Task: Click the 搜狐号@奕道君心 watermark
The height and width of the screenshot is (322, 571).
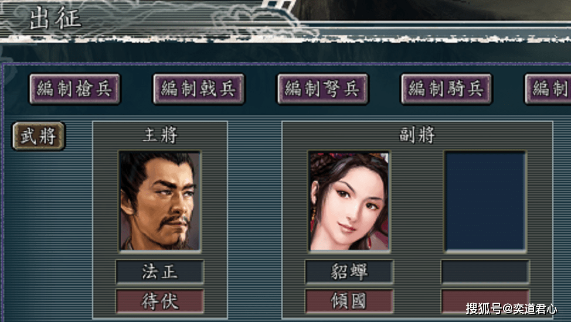Action: click(x=511, y=309)
